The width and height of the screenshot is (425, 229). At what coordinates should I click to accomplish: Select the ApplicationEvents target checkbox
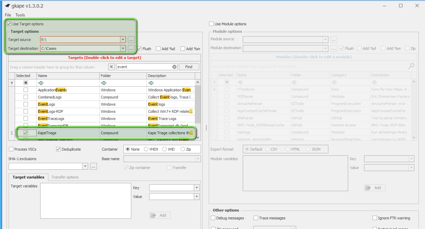point(26,90)
